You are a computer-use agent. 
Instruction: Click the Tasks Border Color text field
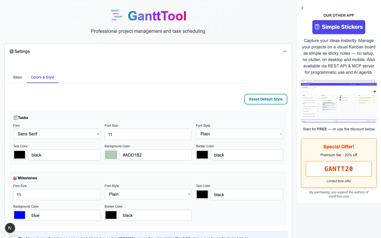pyautogui.click(x=247, y=155)
